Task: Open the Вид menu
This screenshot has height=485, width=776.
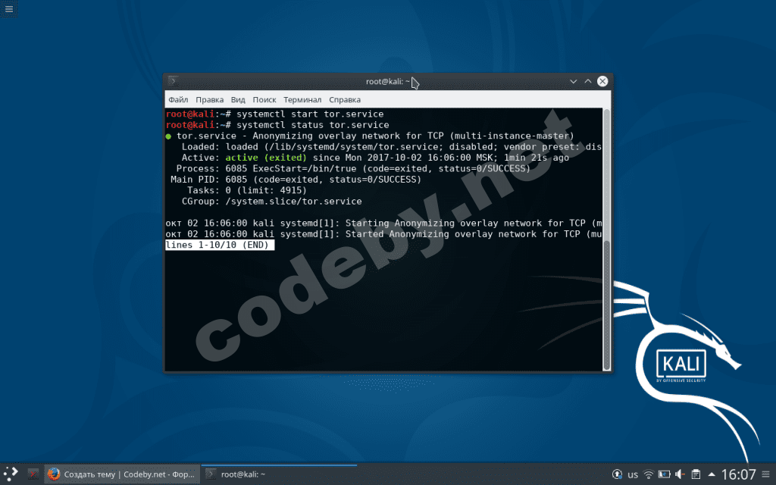Action: 238,99
